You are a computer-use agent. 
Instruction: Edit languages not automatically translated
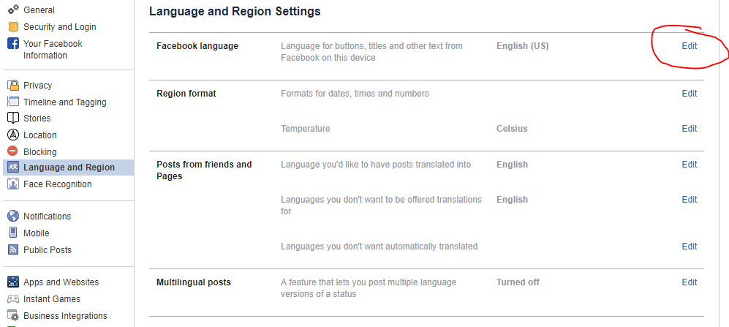pos(689,247)
